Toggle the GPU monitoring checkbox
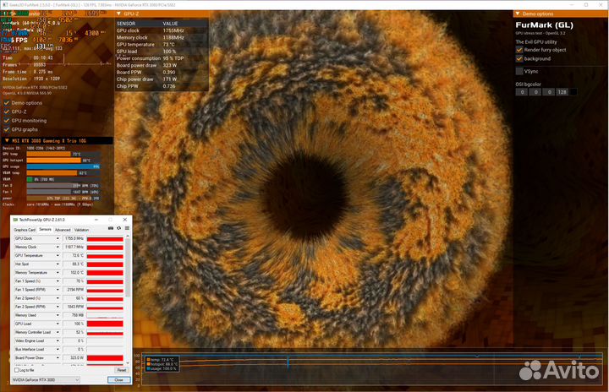Viewport: 609px width, 392px height. coord(7,121)
